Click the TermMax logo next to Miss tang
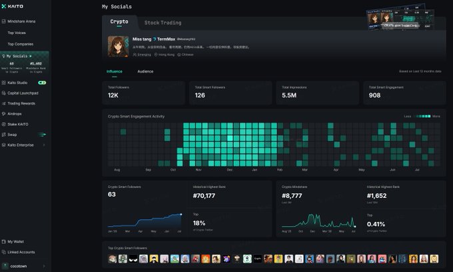 (155, 39)
